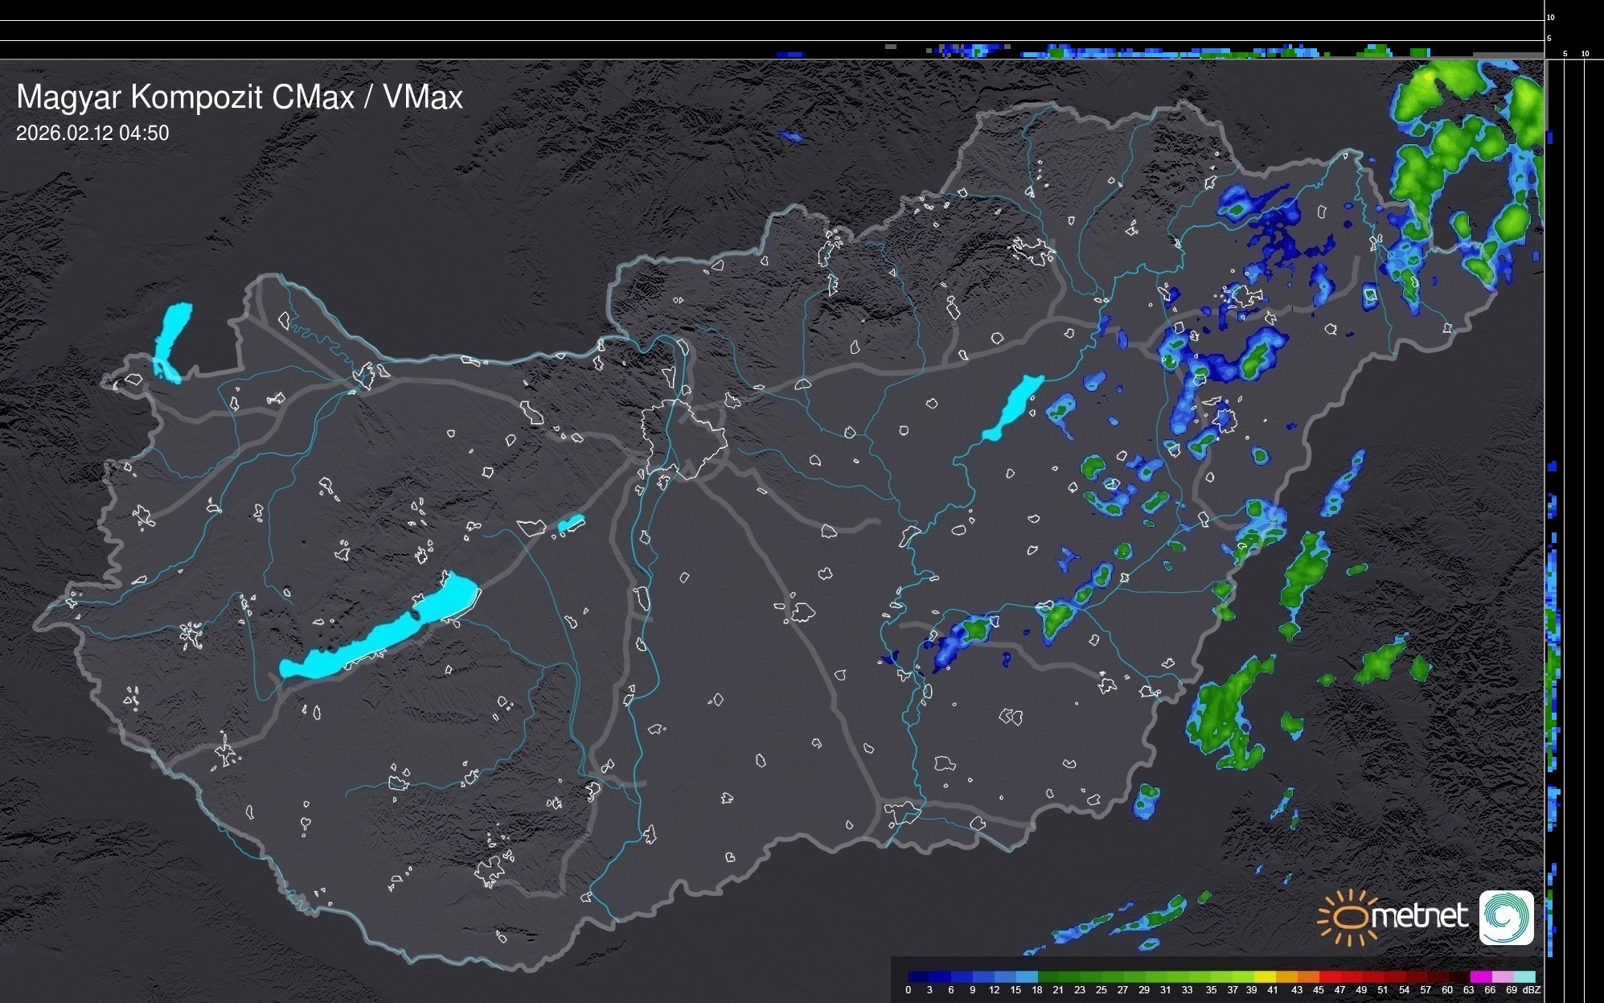Click the 2026.02.12 04:50 timestamp

92,134
